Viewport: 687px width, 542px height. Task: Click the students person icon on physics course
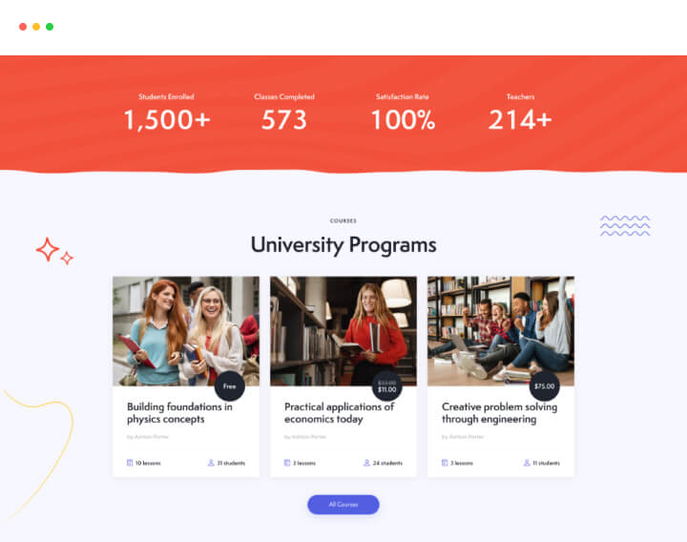click(x=211, y=463)
